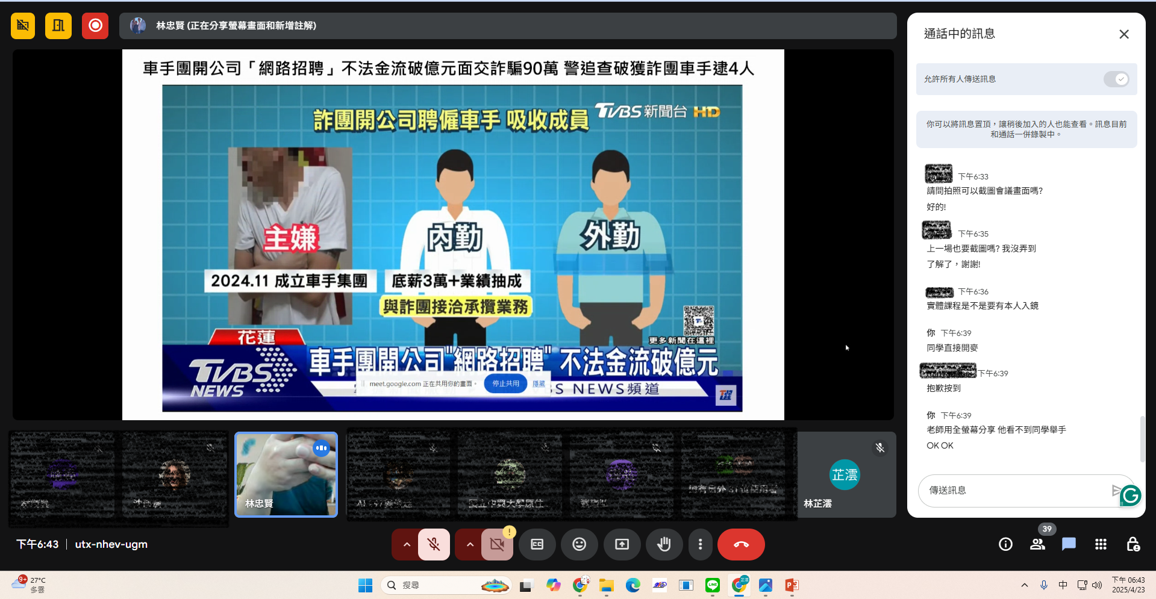Image resolution: width=1156 pixels, height=599 pixels.
Task: Turn the camera back on
Action: (x=496, y=544)
